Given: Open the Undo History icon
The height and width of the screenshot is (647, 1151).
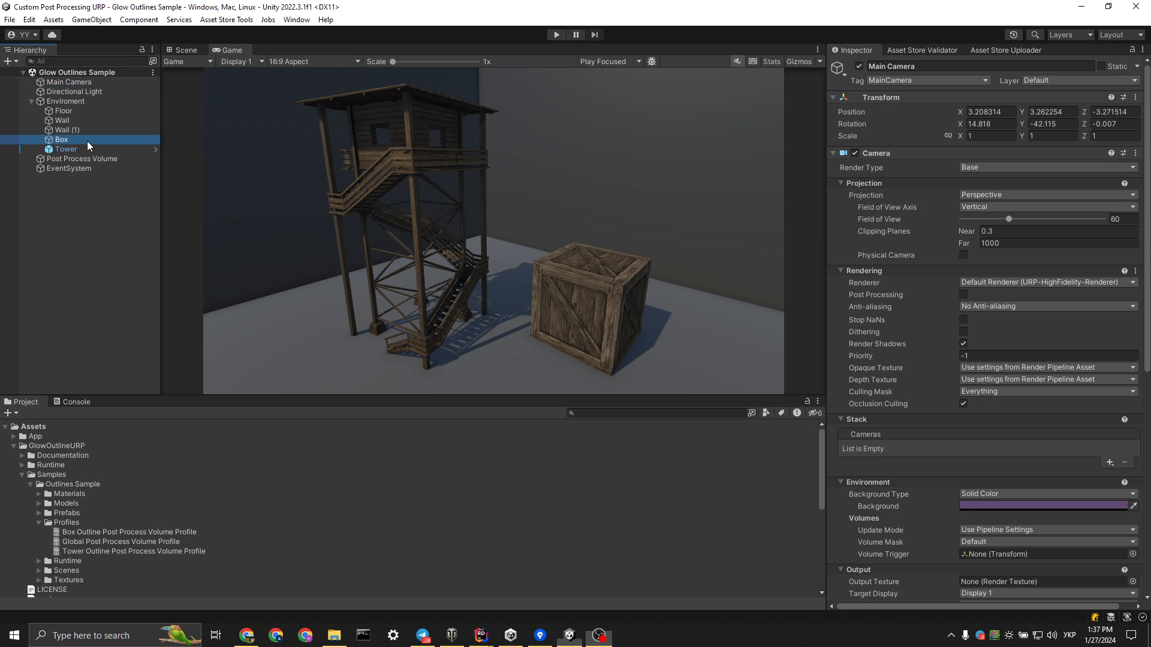Looking at the screenshot, I should 1014,35.
